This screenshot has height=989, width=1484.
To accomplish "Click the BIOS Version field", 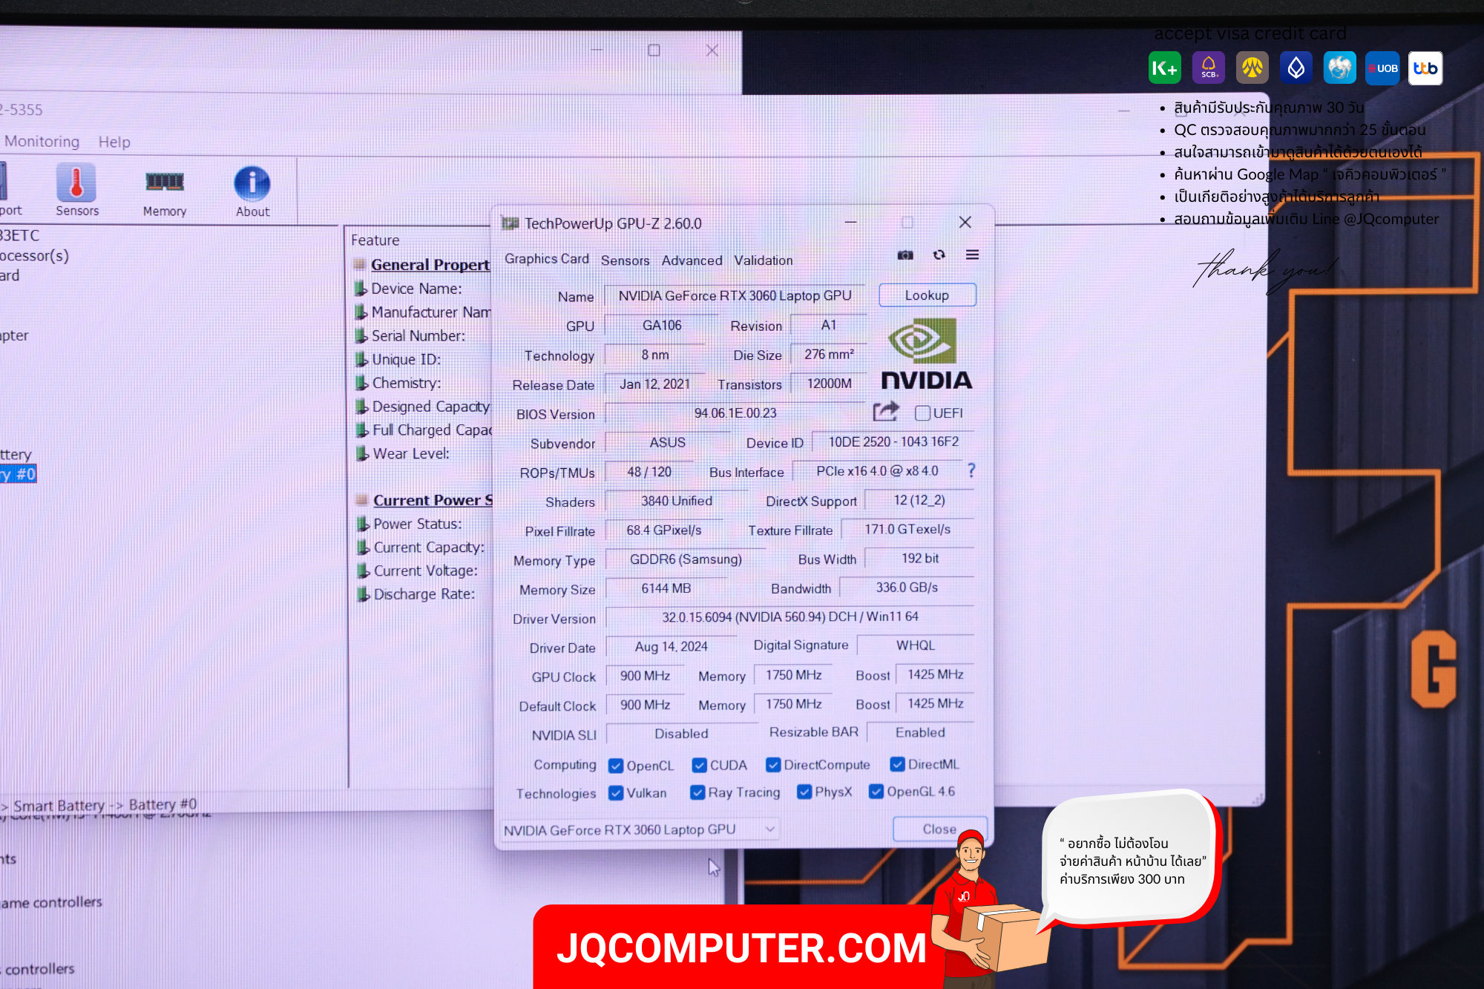I will coord(735,413).
